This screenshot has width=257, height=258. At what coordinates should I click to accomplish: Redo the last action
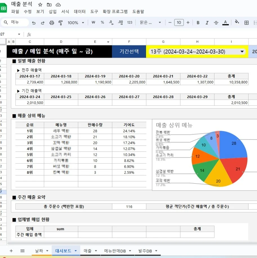[x=42, y=23]
